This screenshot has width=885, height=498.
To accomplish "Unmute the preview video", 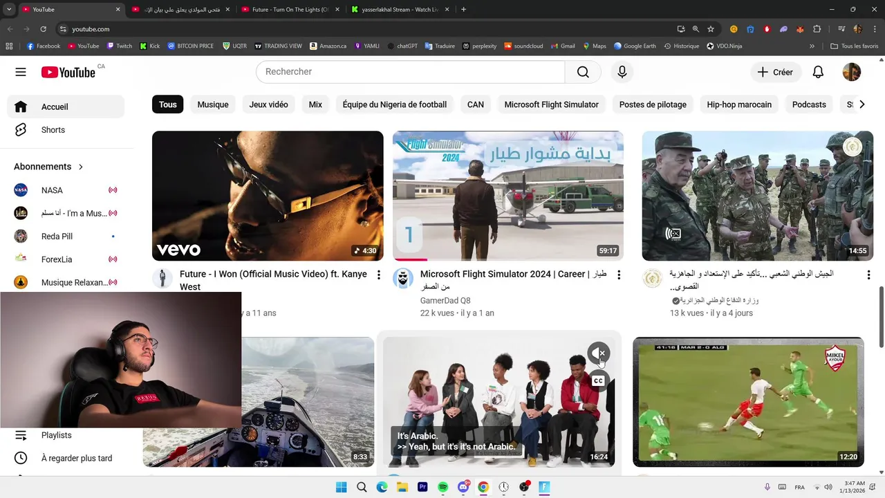I will pyautogui.click(x=599, y=353).
